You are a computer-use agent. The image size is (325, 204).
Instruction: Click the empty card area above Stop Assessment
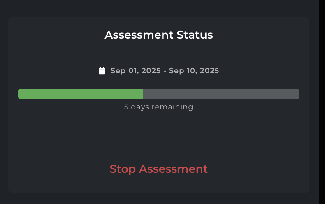point(158,136)
